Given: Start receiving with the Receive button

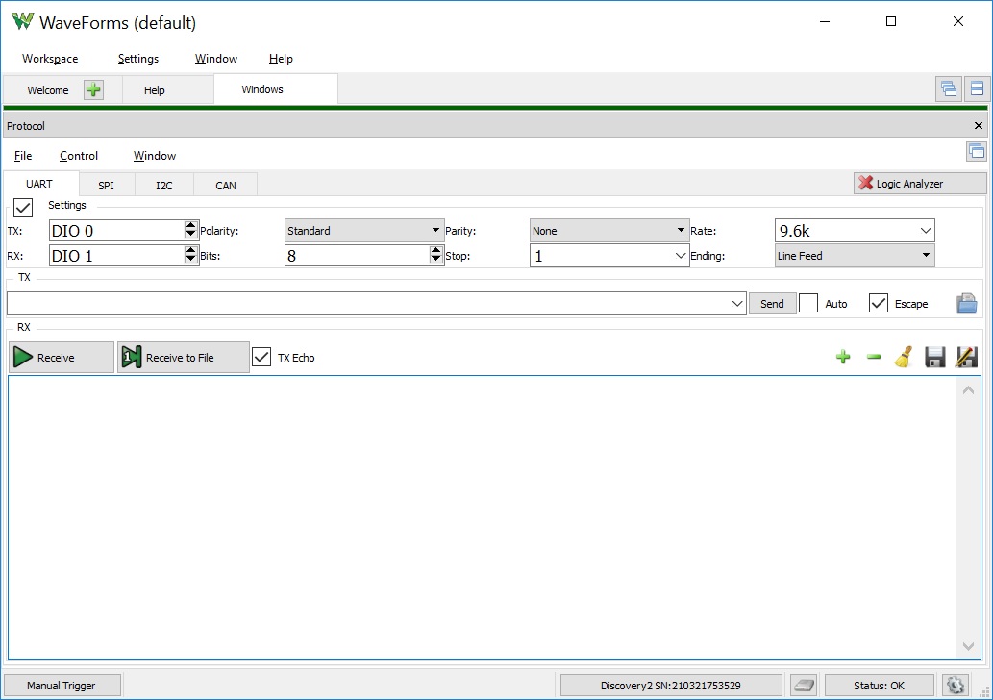Looking at the screenshot, I should pos(62,358).
